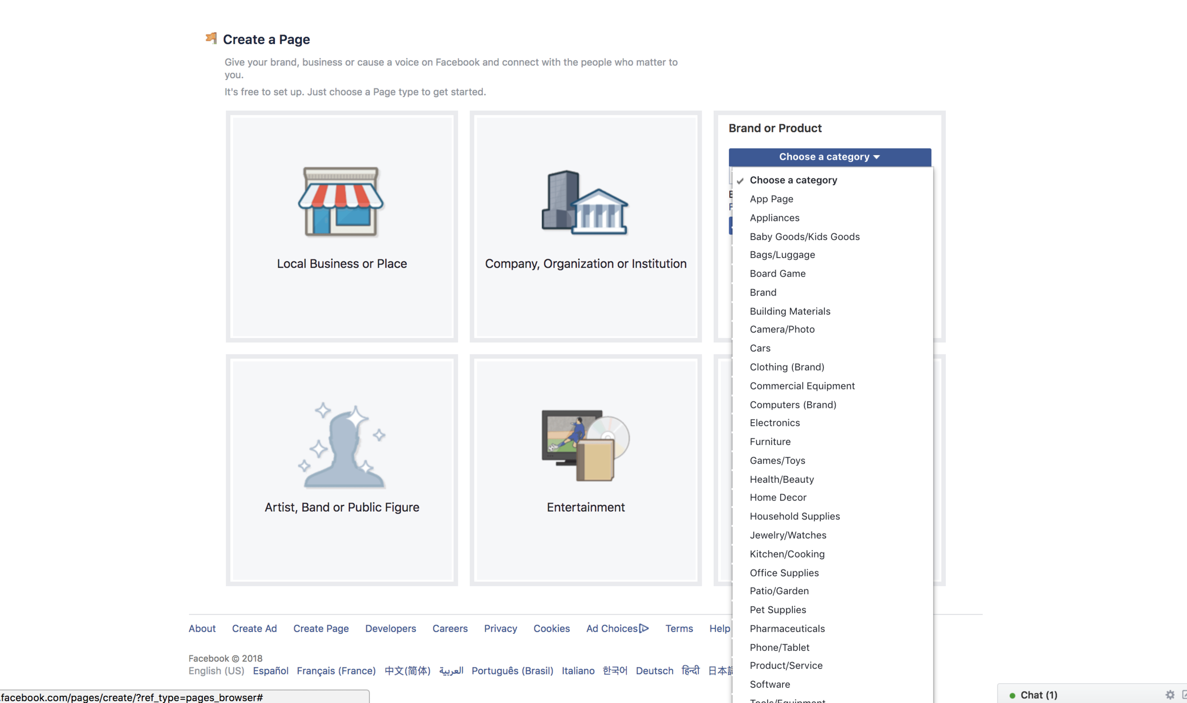
Task: Open Company, Organization or Institution tile
Action: (x=585, y=226)
